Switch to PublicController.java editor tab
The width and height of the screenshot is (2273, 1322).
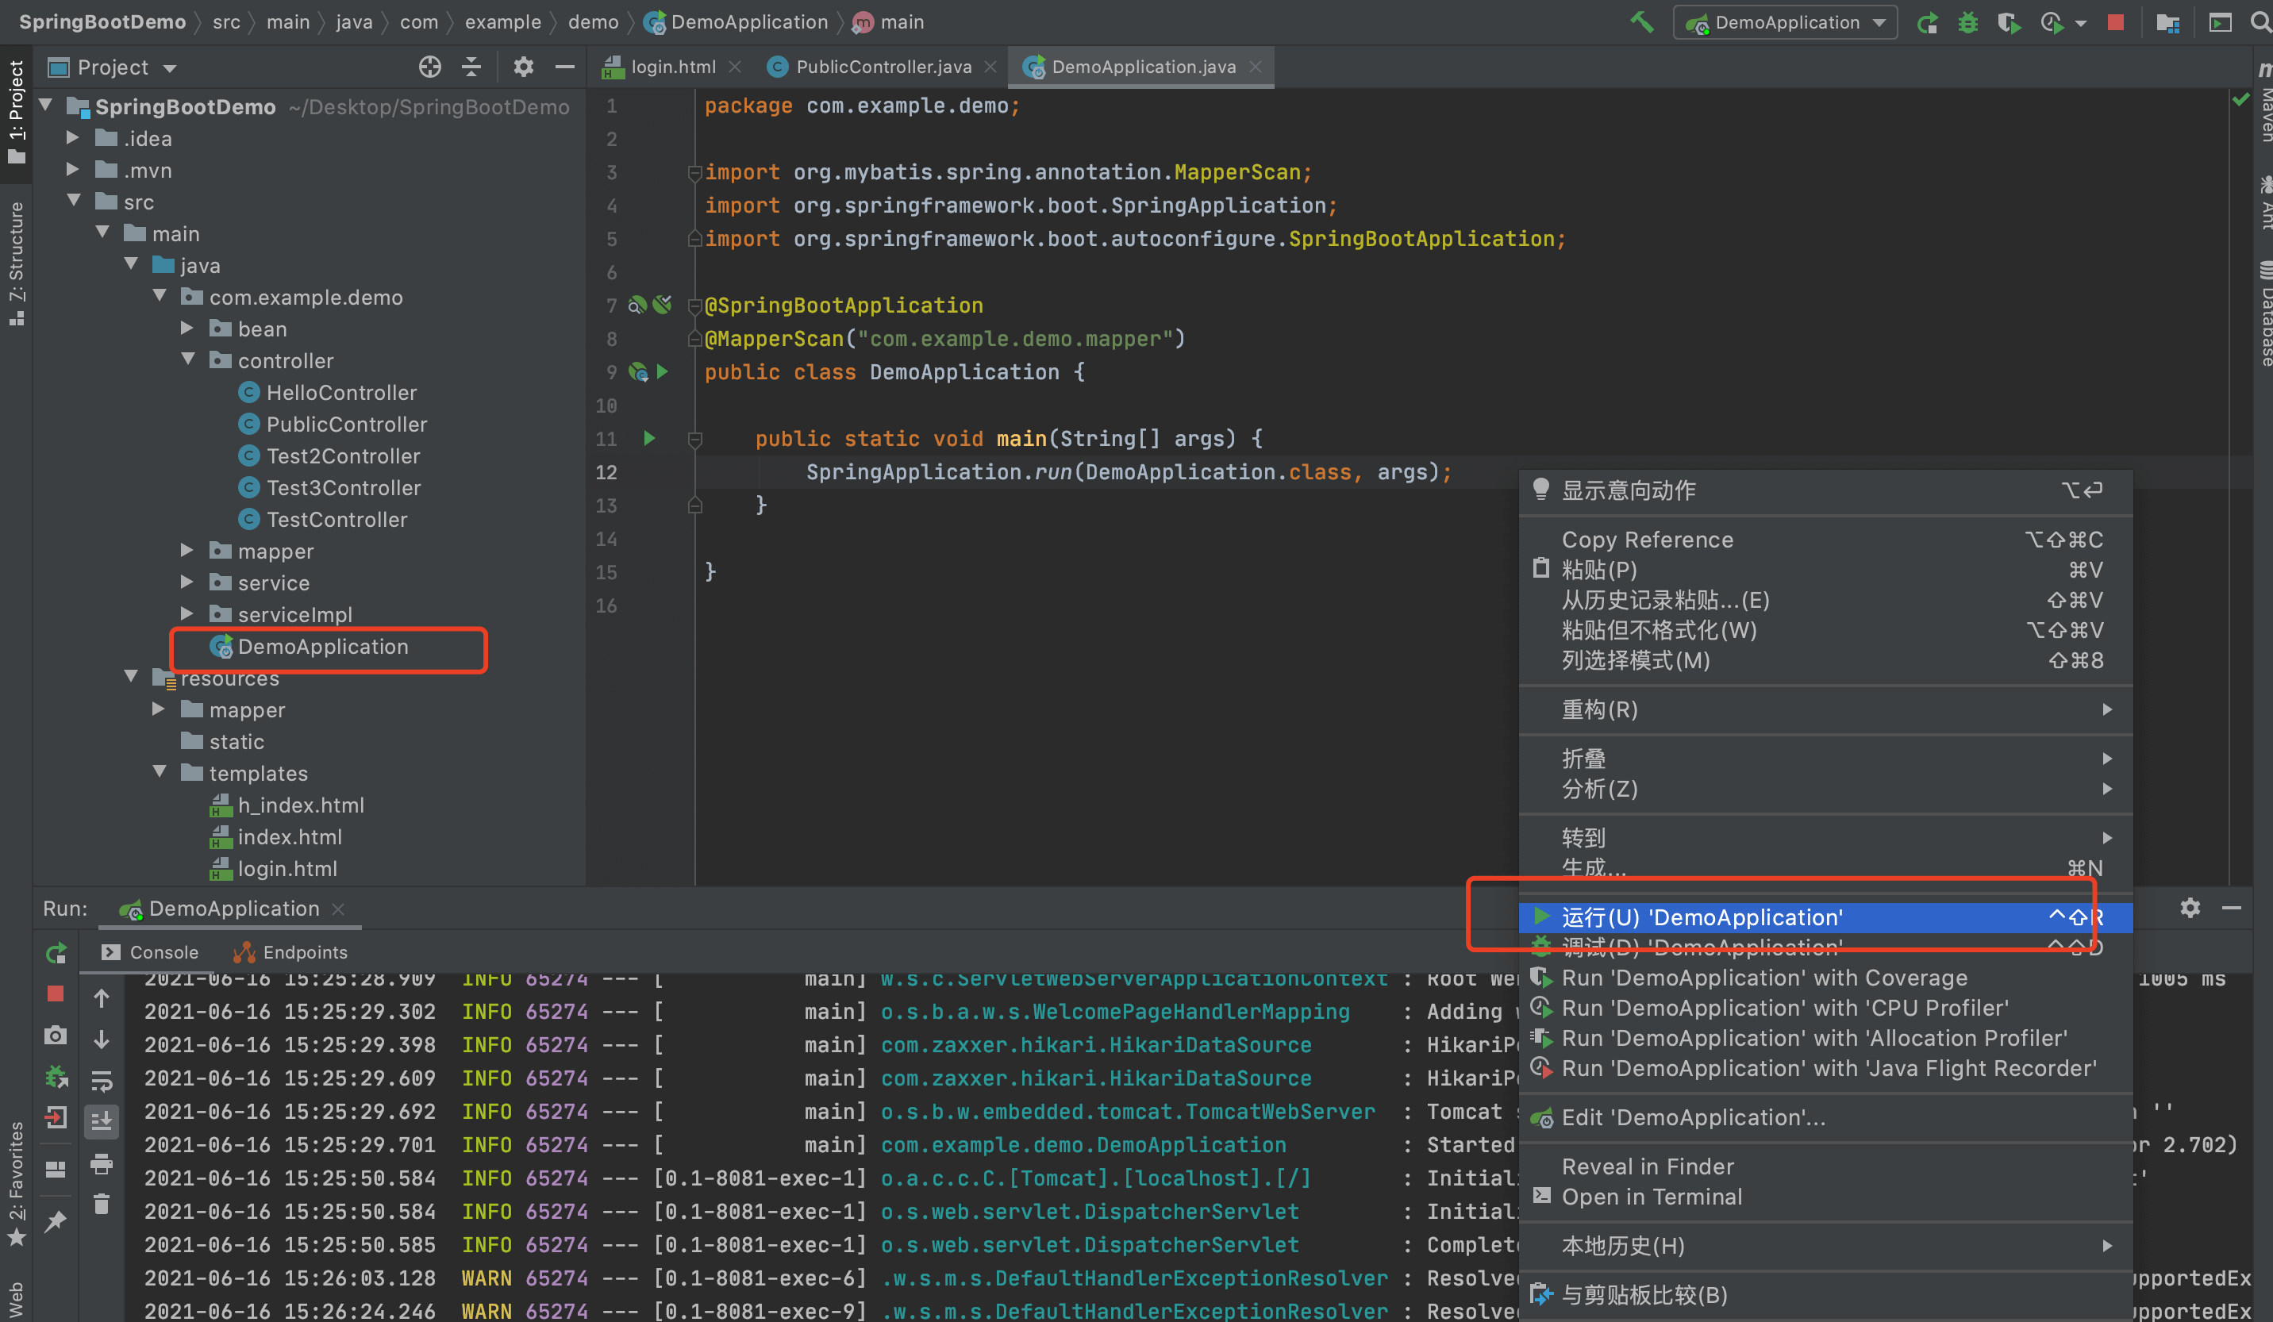pyautogui.click(x=883, y=67)
